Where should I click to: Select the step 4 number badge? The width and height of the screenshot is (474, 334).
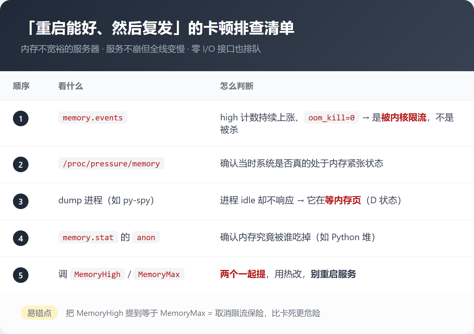point(21,238)
